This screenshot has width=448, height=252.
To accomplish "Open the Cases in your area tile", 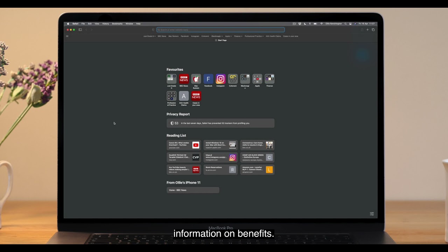I will click(x=196, y=96).
